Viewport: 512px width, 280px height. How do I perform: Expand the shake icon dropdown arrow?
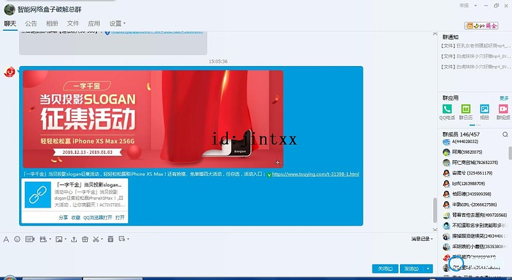coord(50,240)
